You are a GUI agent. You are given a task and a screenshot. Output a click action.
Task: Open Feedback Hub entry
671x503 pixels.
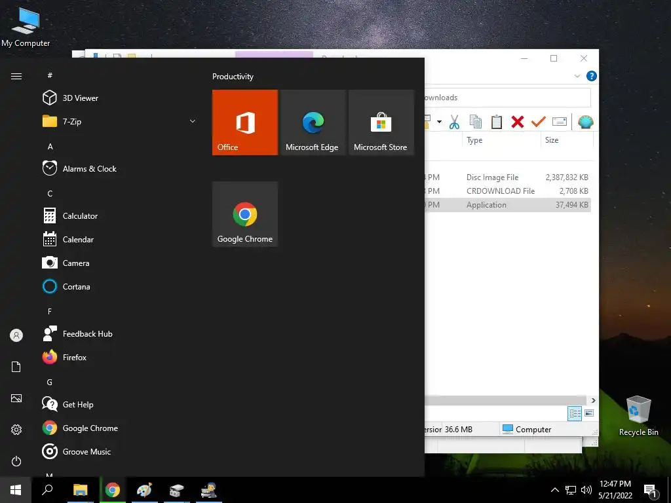(x=77, y=333)
